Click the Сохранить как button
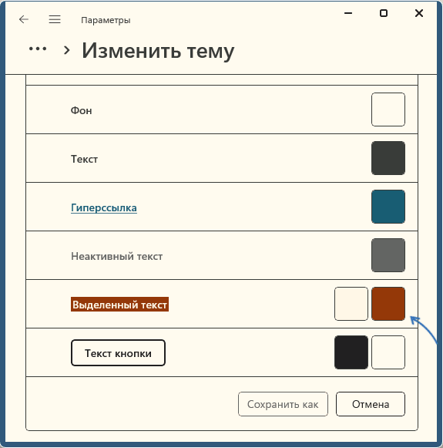Image resolution: width=443 pixels, height=448 pixels. tap(283, 404)
